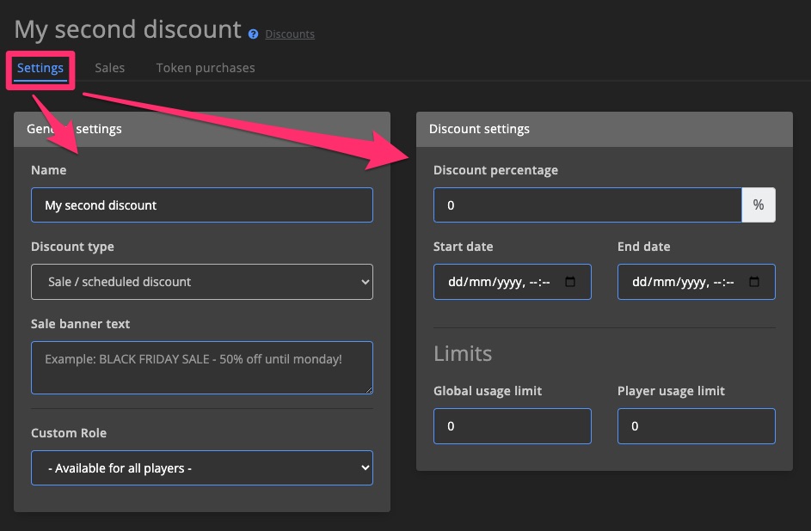Click the help question mark icon
The image size is (811, 531).
tap(252, 34)
